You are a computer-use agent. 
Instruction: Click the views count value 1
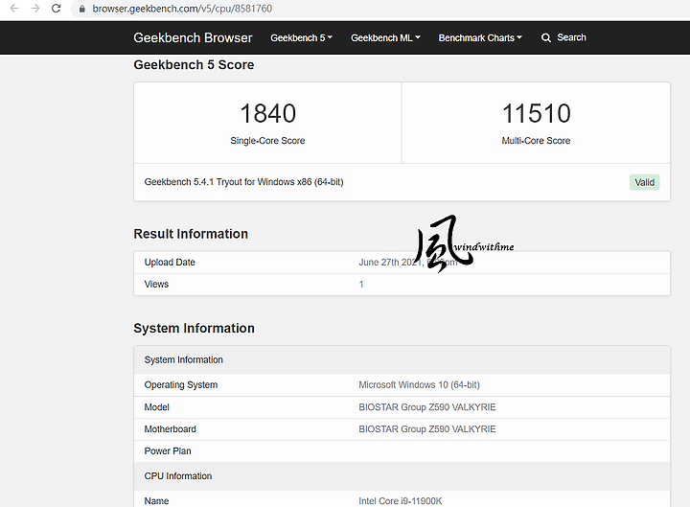click(x=361, y=285)
